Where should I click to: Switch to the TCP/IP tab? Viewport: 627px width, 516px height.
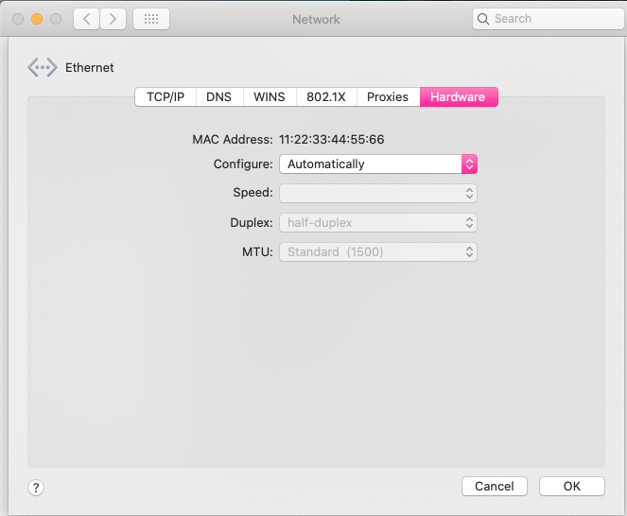coord(165,96)
